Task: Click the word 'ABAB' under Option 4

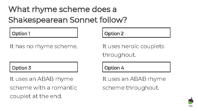Action: [x=138, y=79]
